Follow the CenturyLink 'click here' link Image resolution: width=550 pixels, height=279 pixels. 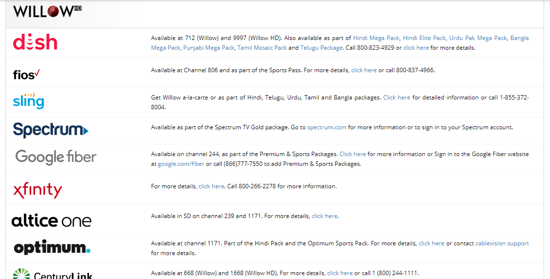(x=340, y=273)
